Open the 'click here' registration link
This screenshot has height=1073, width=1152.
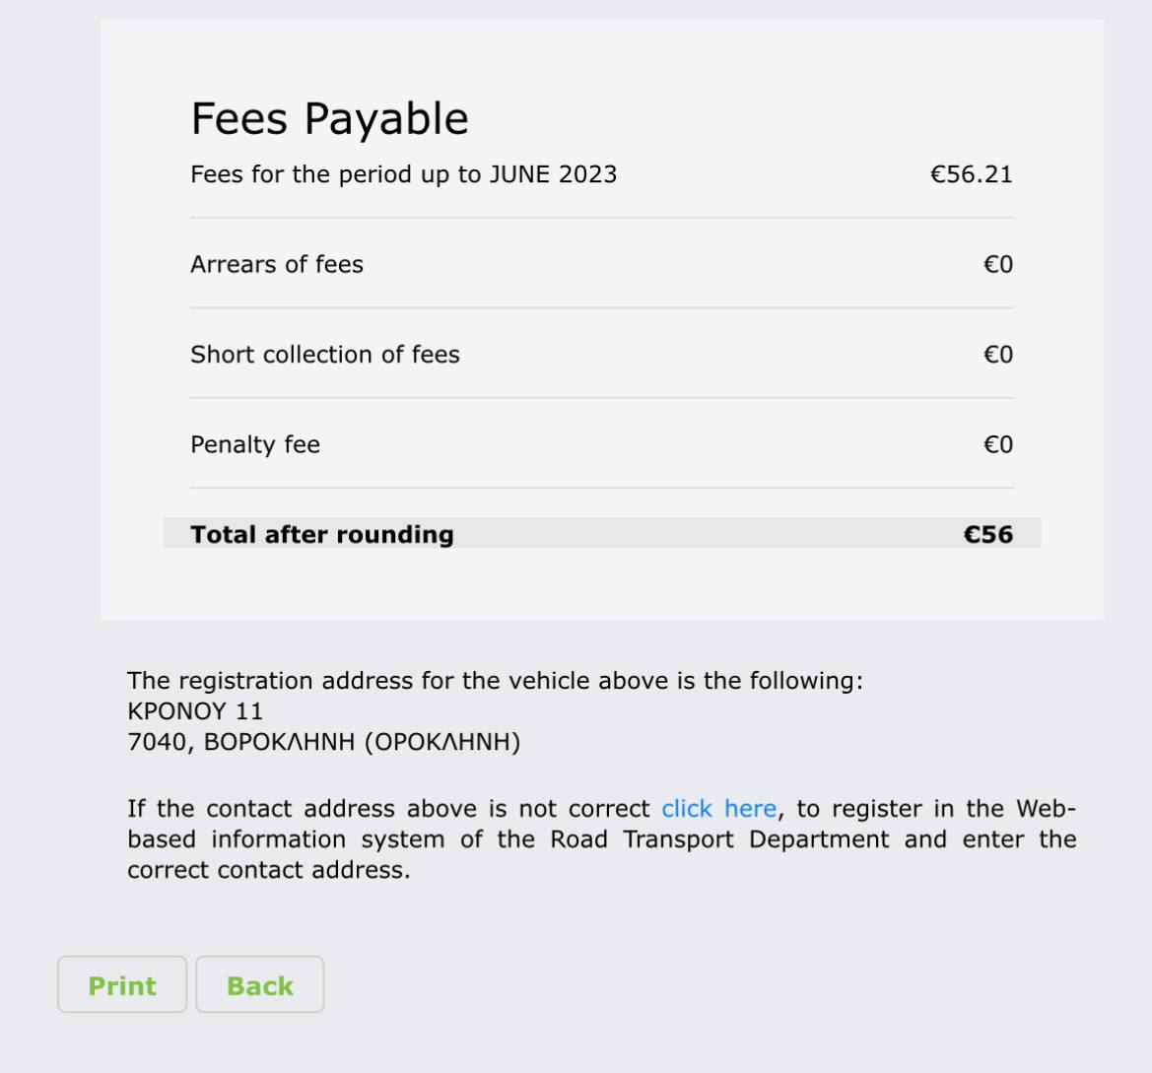click(x=718, y=809)
